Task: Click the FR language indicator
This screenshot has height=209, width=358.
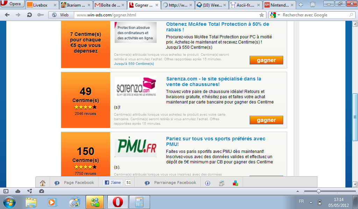Action: tap(301, 201)
